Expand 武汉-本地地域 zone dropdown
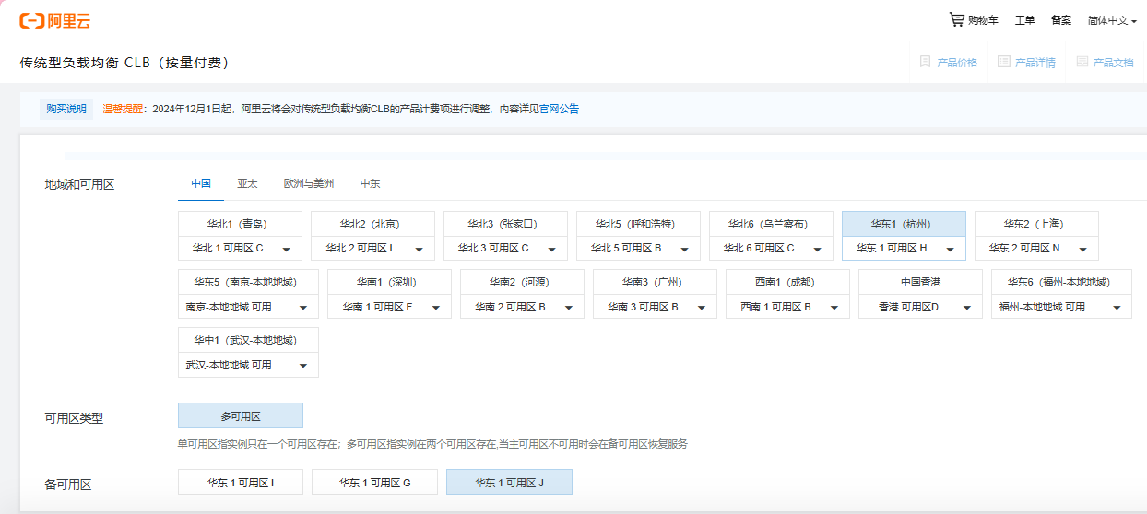Image resolution: width=1147 pixels, height=514 pixels. (x=249, y=365)
